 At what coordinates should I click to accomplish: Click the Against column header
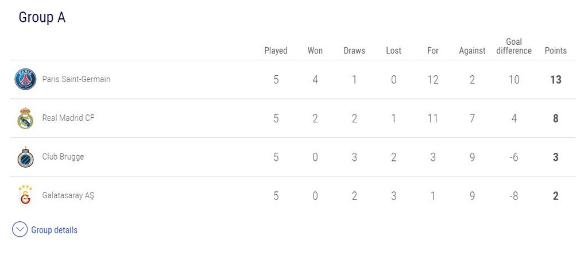tap(472, 51)
